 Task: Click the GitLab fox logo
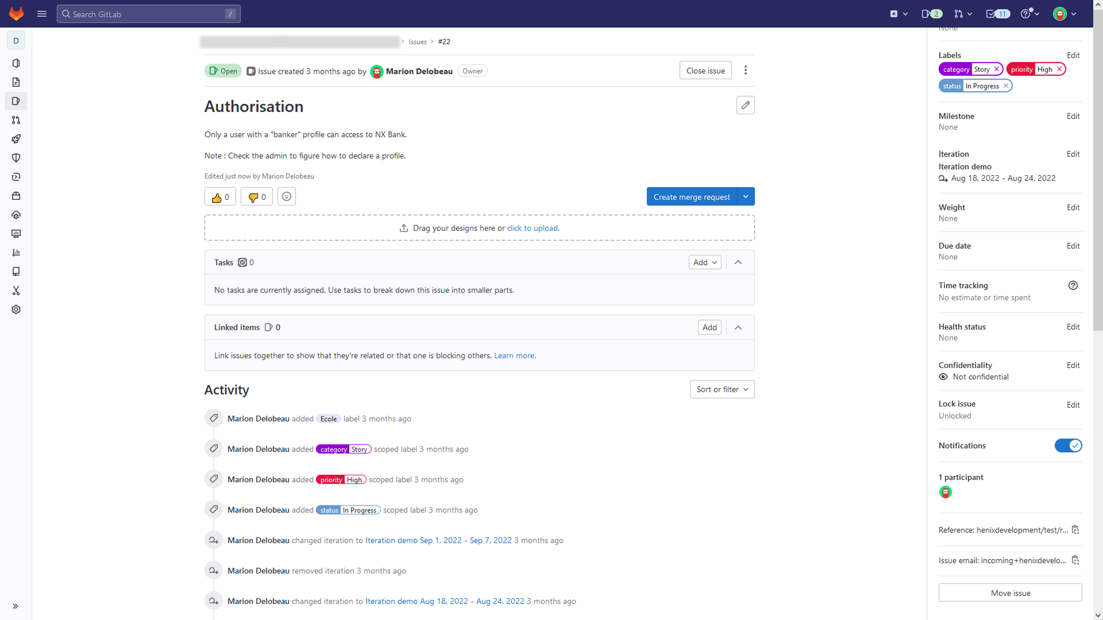point(16,13)
